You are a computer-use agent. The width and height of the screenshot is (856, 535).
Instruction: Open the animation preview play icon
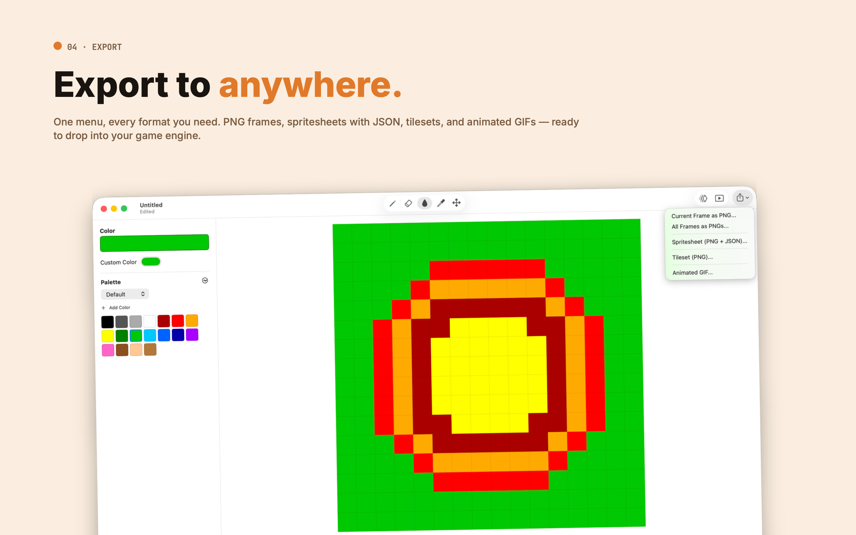tap(720, 198)
